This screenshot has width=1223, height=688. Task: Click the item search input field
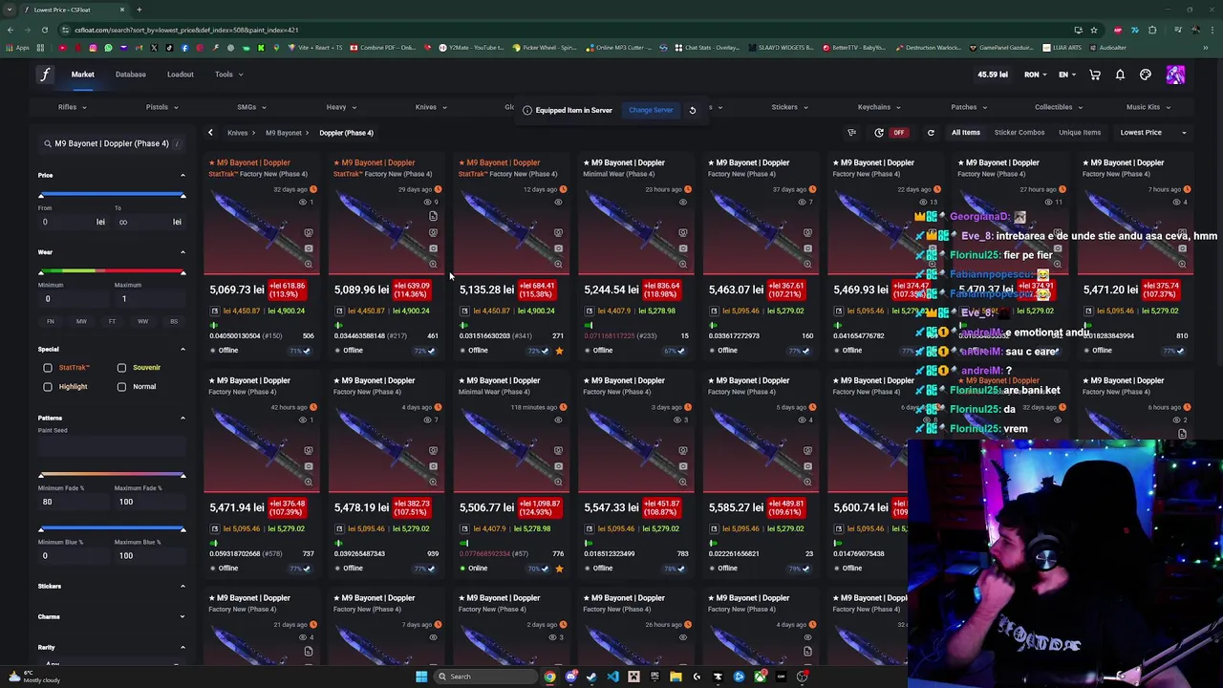point(112,143)
